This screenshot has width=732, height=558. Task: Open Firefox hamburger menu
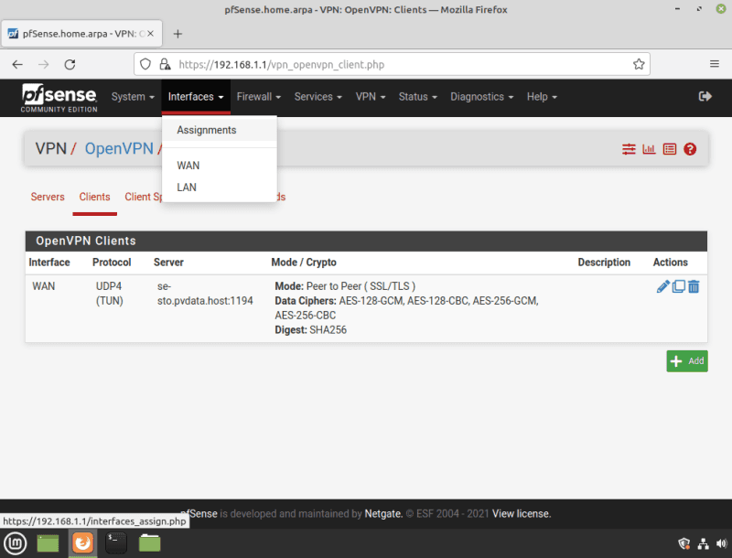tap(714, 64)
